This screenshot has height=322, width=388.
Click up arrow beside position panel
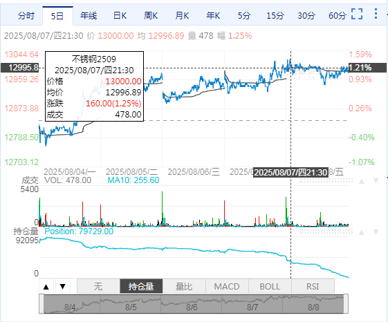pos(362,232)
